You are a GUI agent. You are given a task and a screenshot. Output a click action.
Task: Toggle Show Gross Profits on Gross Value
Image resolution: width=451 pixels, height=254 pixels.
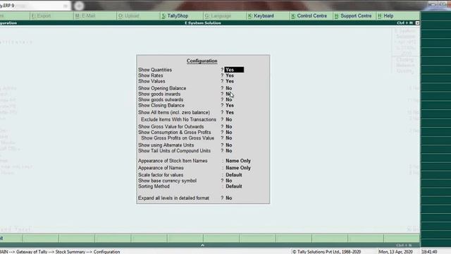pos(228,138)
